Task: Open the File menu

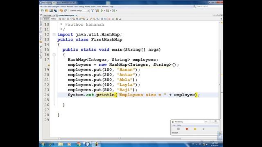Action: click(41, 7)
